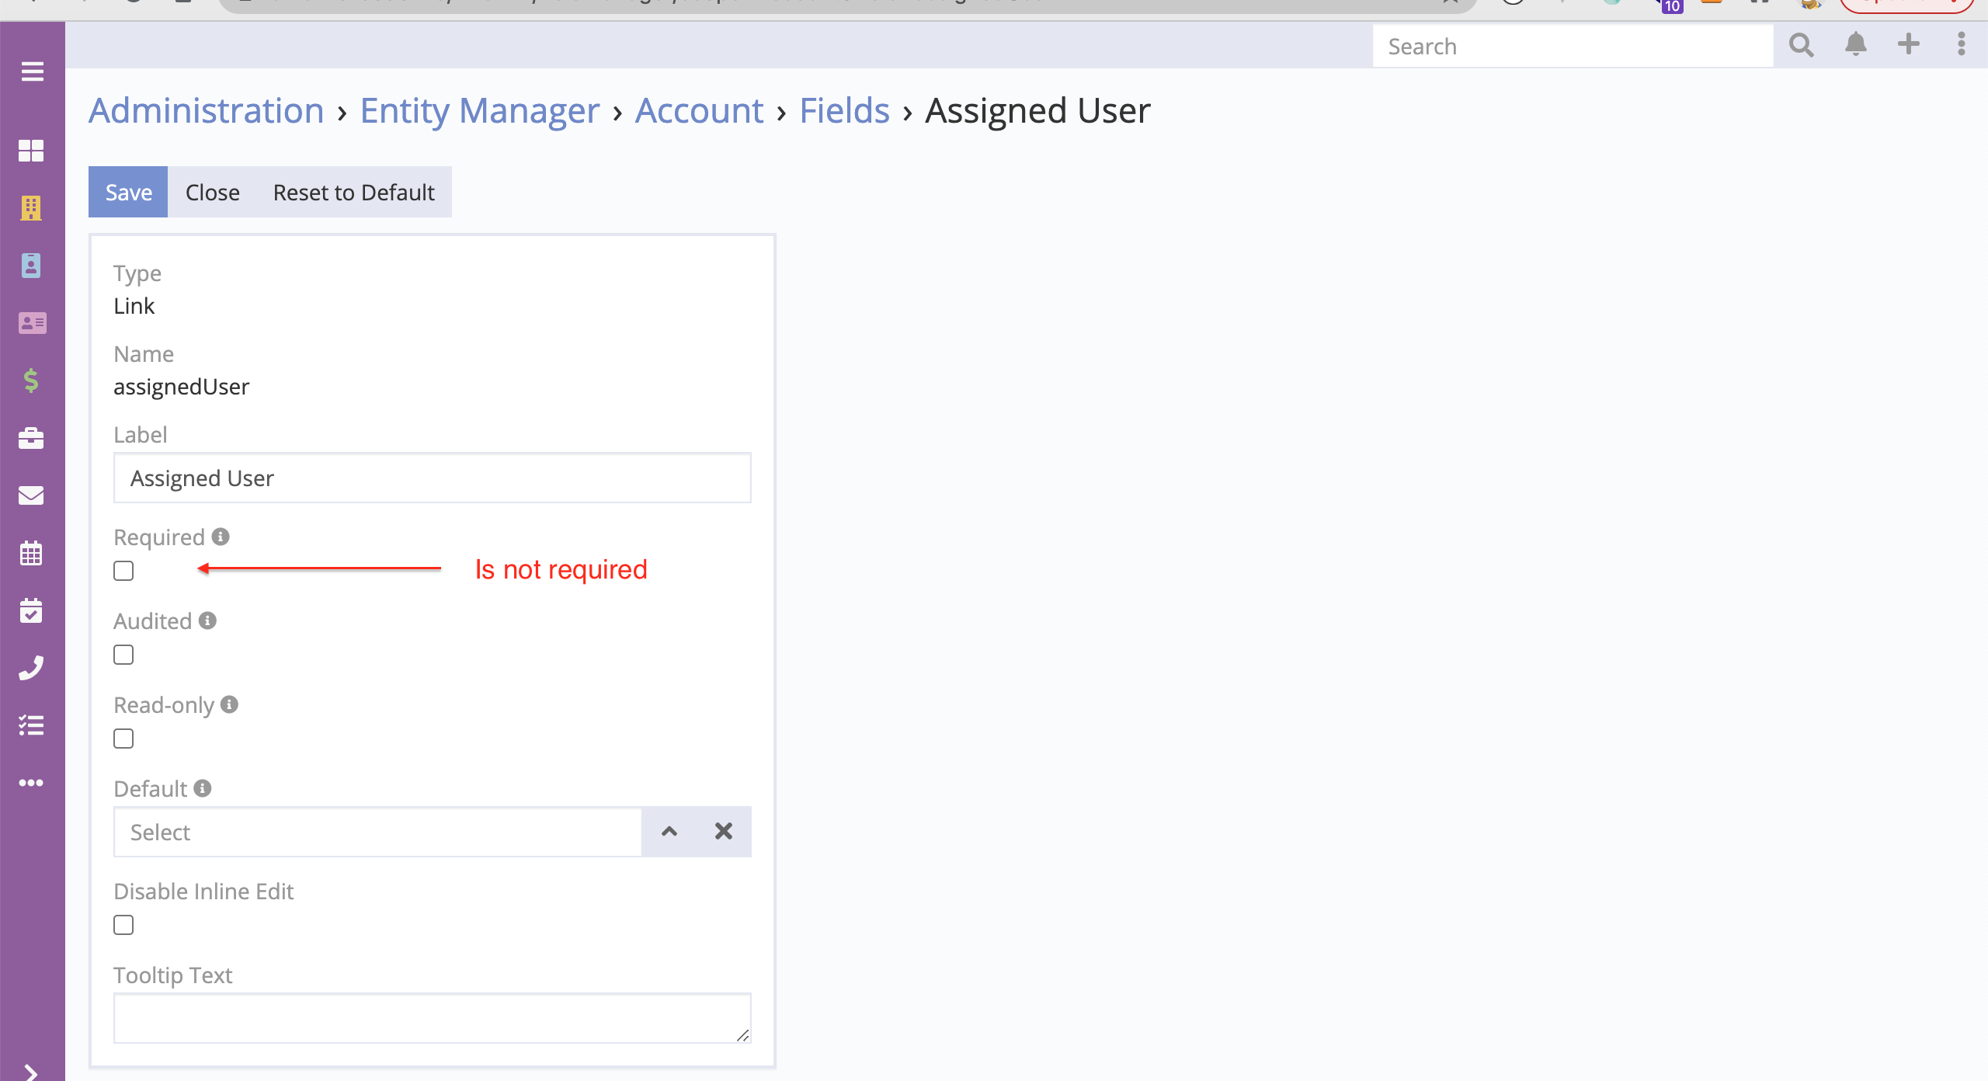Show info tooltip next to Required
1988x1081 pixels.
221,537
